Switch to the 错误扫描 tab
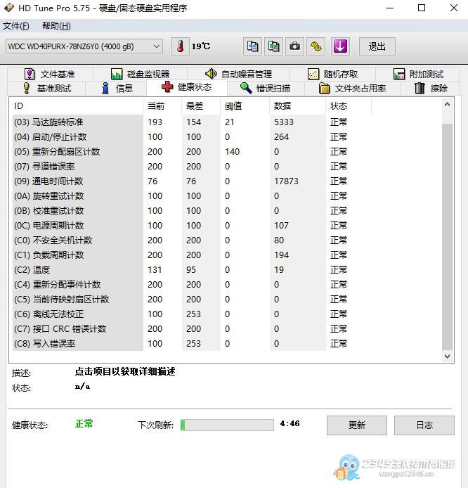 pyautogui.click(x=264, y=89)
